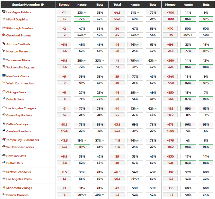The height and width of the screenshot is (199, 215).
Task: Click the Tampa Bay Buccaneers logo icon
Action: [x=4, y=139]
